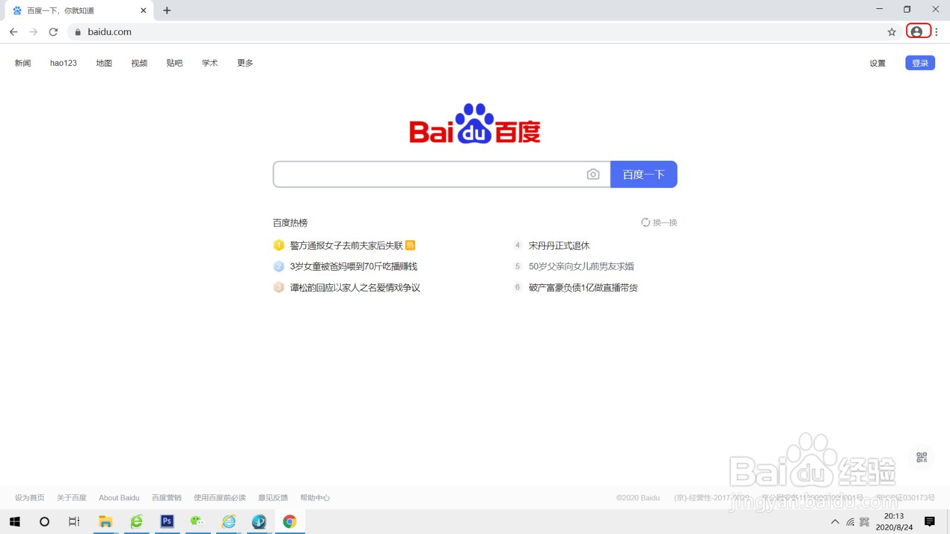The width and height of the screenshot is (950, 534).
Task: Open Chrome's three-dot menu
Action: pyautogui.click(x=937, y=32)
